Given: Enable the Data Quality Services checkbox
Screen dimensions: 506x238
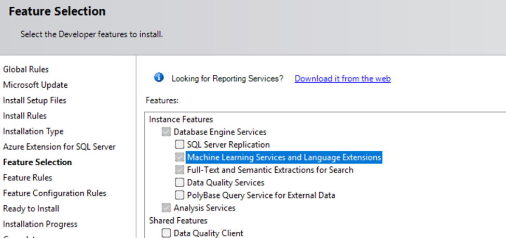Looking at the screenshot, I should point(179,182).
